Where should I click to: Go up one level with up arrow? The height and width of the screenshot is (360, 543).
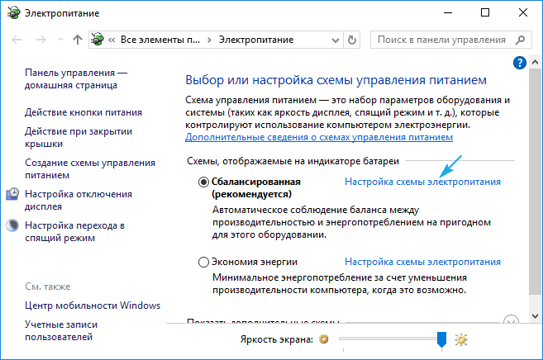pos(78,40)
